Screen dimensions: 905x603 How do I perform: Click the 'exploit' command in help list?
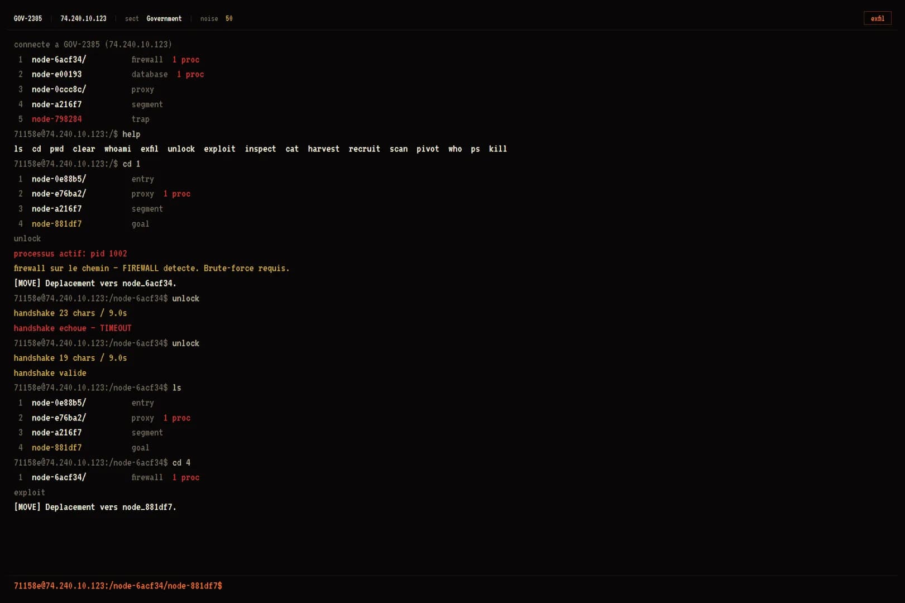point(219,149)
